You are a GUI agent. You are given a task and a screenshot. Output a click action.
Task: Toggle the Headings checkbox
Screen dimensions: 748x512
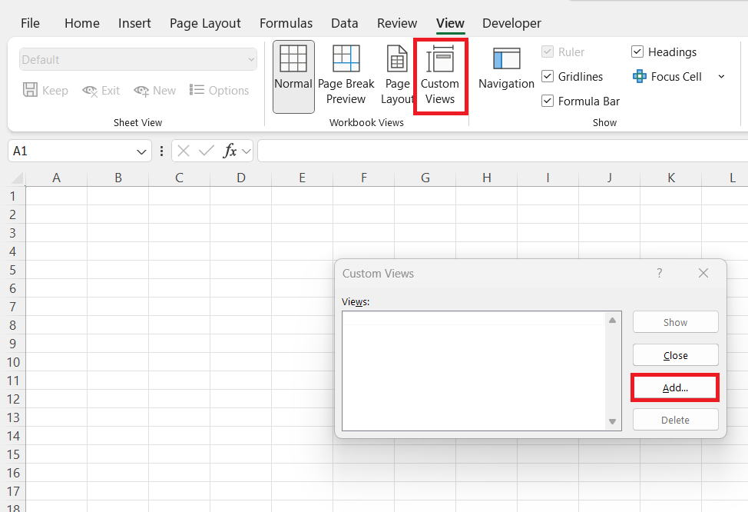click(637, 52)
